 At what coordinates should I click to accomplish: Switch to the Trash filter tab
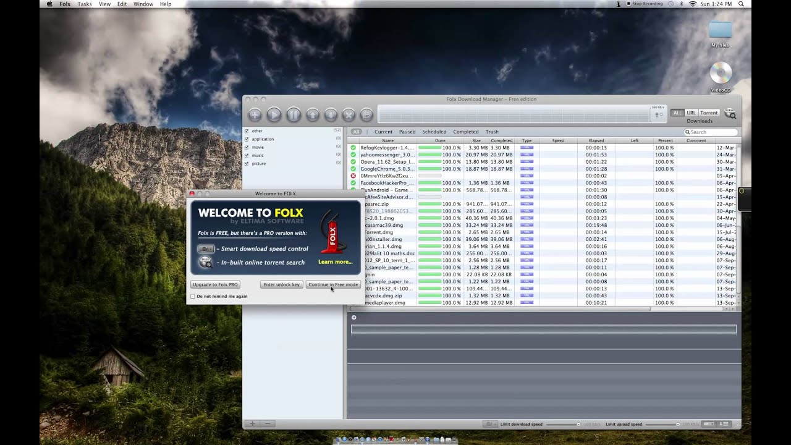pos(492,132)
